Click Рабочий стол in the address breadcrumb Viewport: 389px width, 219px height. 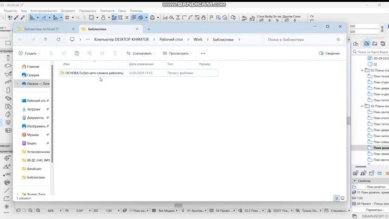click(171, 40)
